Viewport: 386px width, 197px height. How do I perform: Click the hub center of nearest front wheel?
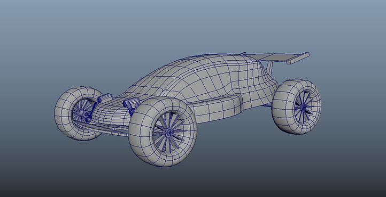(x=169, y=133)
